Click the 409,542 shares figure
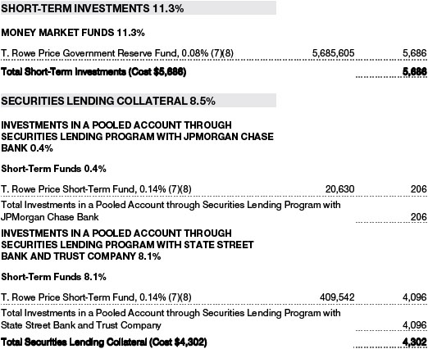Image resolution: width=428 pixels, height=349 pixels. (x=337, y=297)
